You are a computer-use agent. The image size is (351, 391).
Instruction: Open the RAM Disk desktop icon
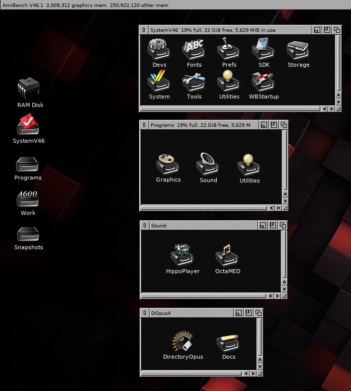point(29,88)
